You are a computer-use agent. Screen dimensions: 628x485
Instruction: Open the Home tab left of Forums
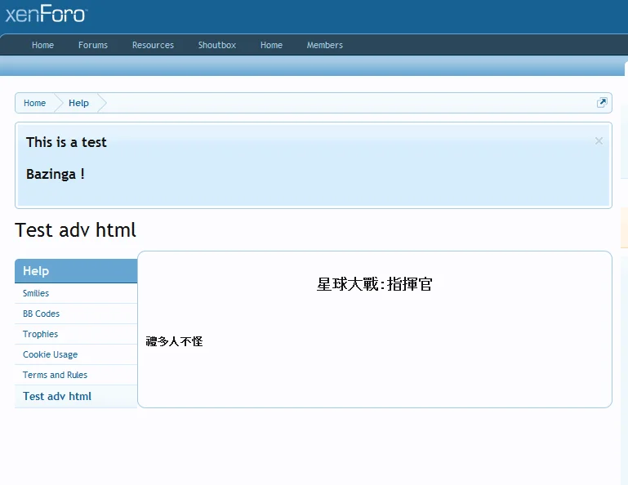point(42,45)
